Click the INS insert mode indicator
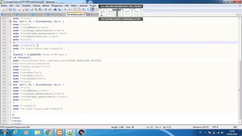Image resolution: width=242 pixels, height=136 pixels. pyautogui.click(x=235, y=127)
